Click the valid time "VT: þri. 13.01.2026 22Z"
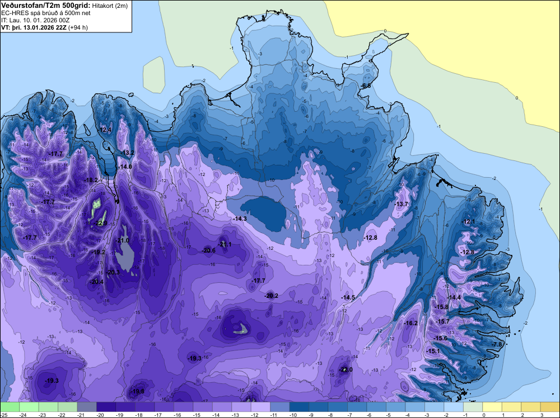The width and height of the screenshot is (560, 418). [x=34, y=27]
